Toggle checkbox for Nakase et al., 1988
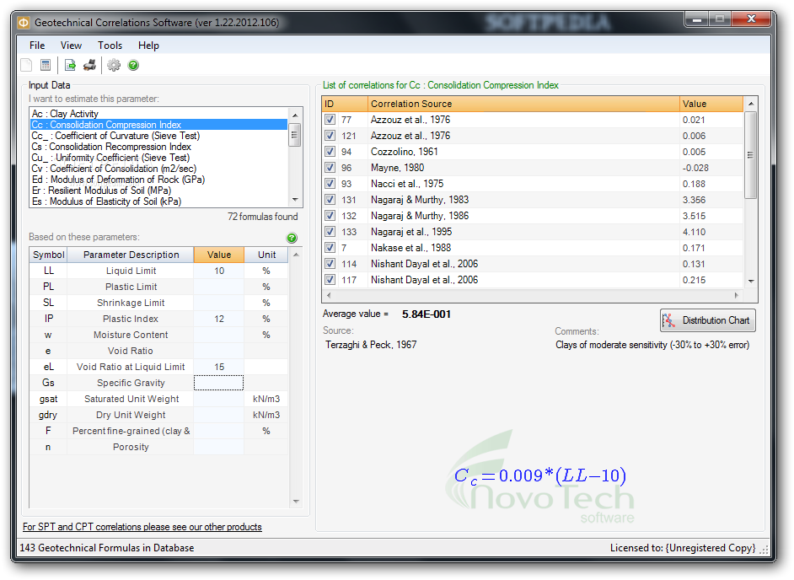Viewport: 794px width, 580px height. [x=330, y=248]
